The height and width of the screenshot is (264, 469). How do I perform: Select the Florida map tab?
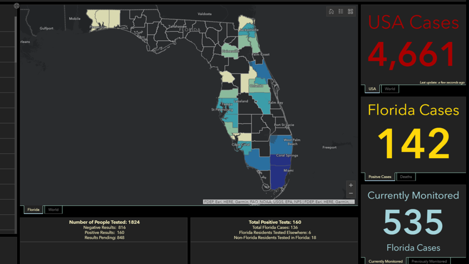pos(33,210)
